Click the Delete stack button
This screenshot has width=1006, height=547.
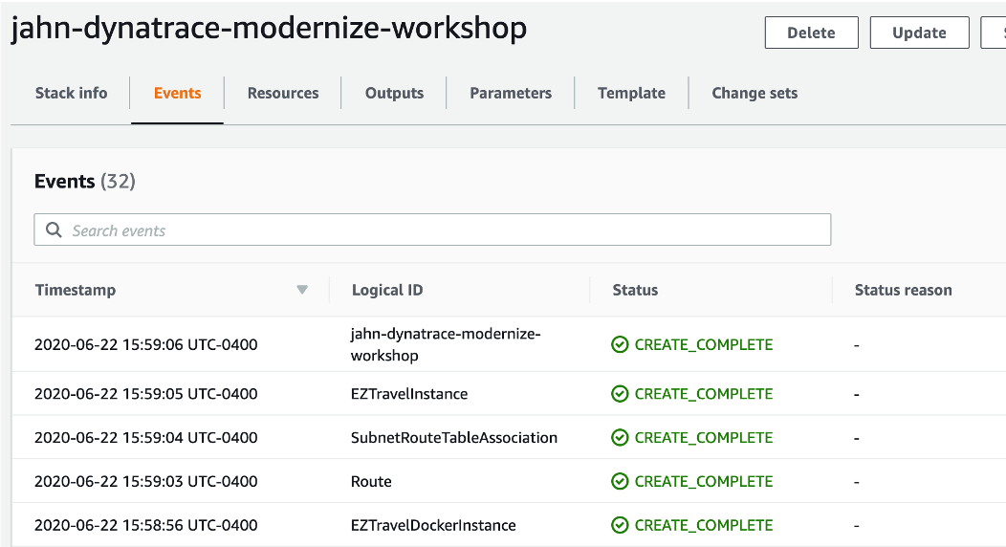pyautogui.click(x=812, y=33)
